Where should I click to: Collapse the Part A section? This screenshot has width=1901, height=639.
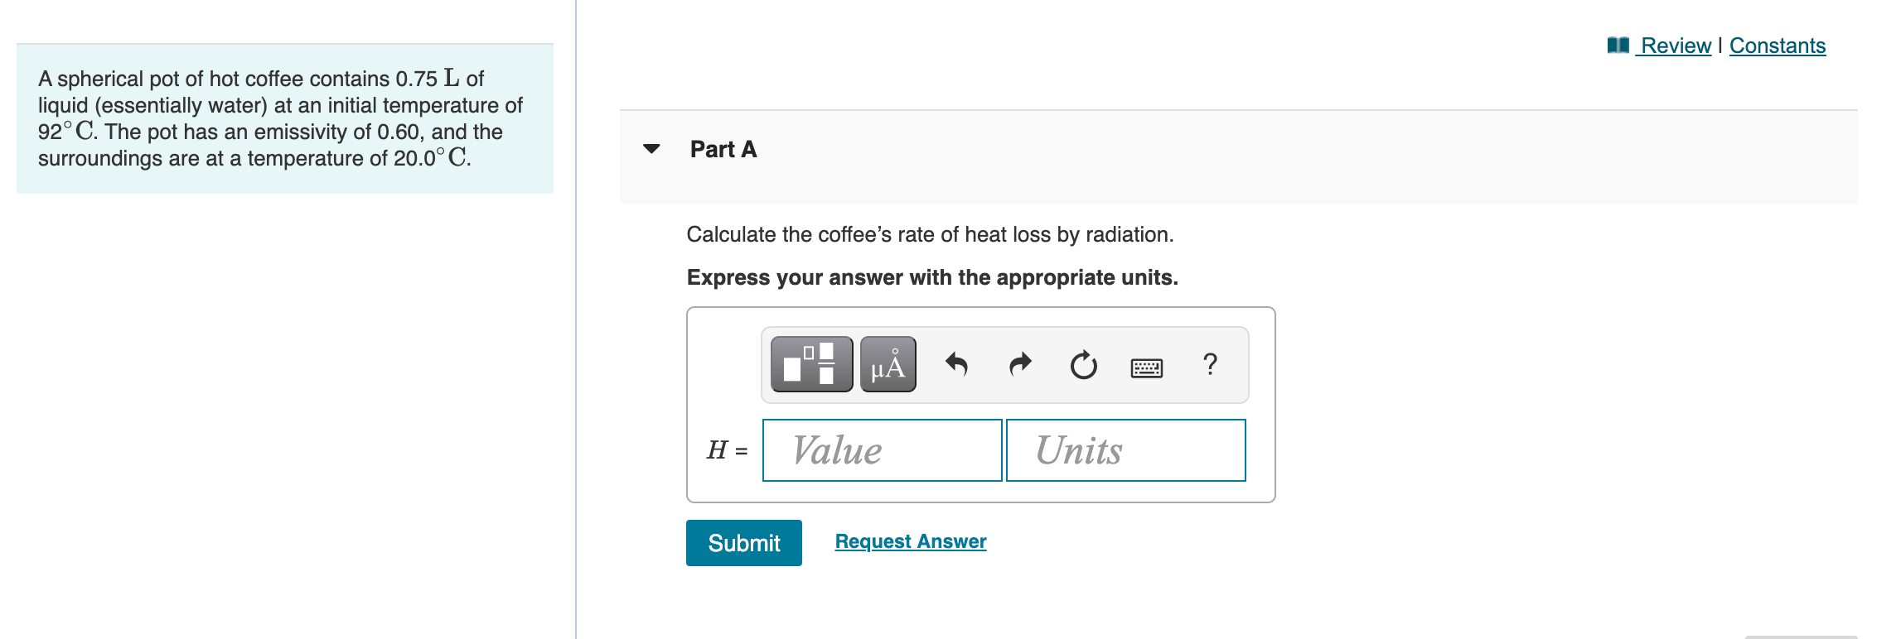tap(652, 149)
